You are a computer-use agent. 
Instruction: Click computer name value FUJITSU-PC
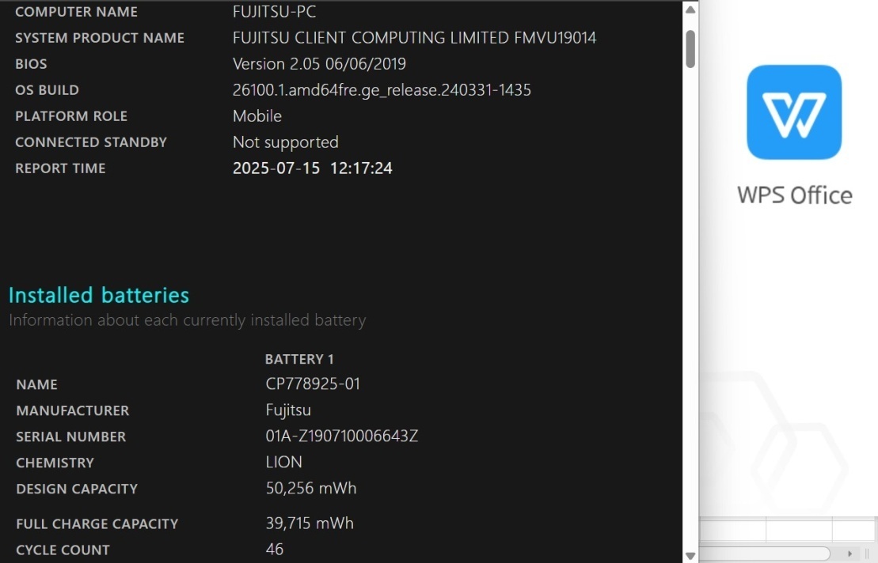point(275,11)
